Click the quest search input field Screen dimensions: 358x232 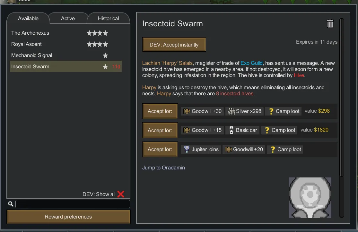coord(73,204)
